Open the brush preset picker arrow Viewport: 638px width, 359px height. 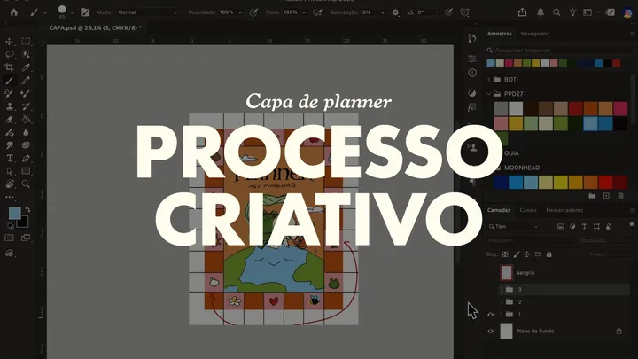pyautogui.click(x=72, y=12)
